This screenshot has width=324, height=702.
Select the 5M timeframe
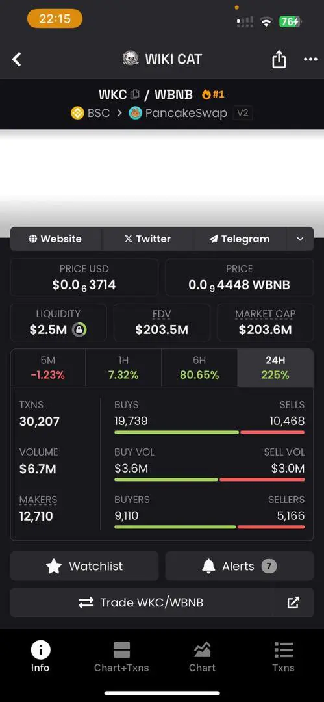click(x=48, y=368)
